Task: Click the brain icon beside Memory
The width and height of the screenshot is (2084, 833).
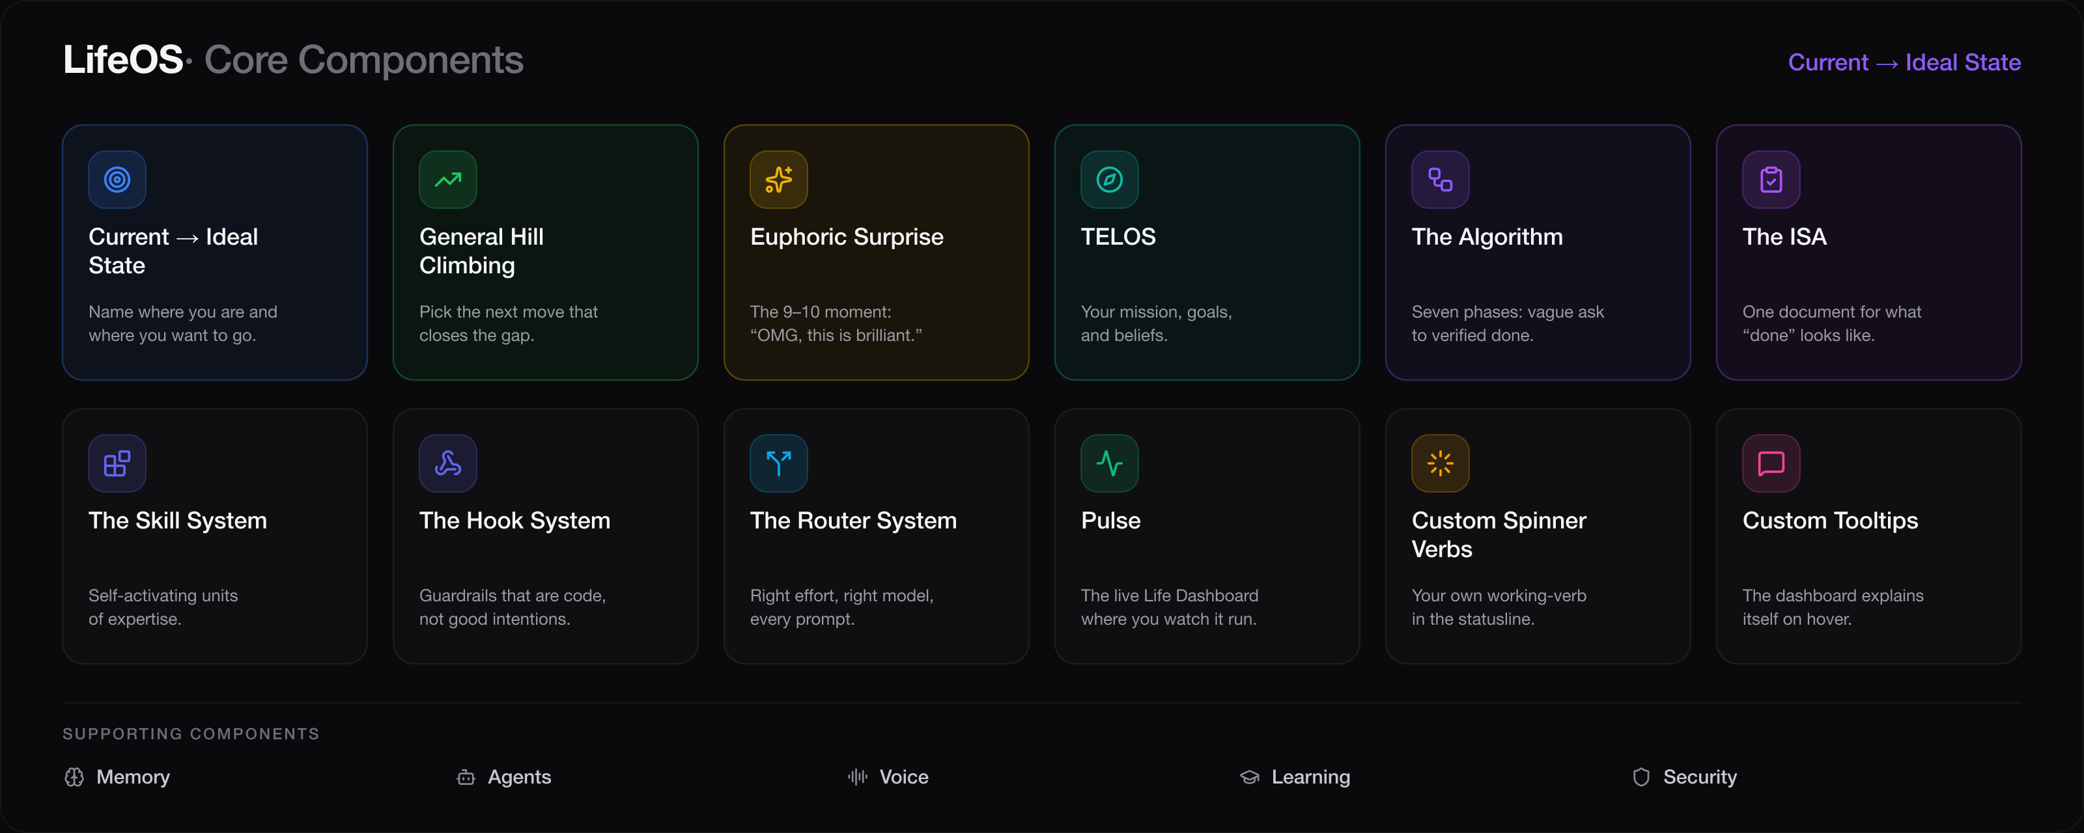Action: pos(74,777)
